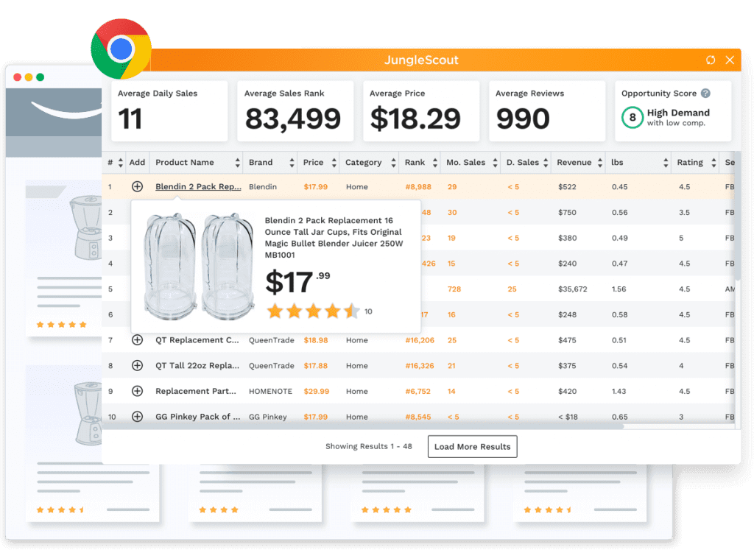Sort table by Product Name column
The image size is (754, 550).
(x=238, y=163)
